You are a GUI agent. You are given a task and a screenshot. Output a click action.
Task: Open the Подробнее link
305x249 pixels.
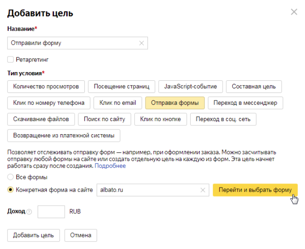click(x=110, y=166)
